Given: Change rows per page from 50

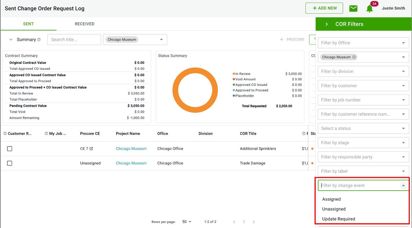Looking at the screenshot, I should [x=187, y=222].
